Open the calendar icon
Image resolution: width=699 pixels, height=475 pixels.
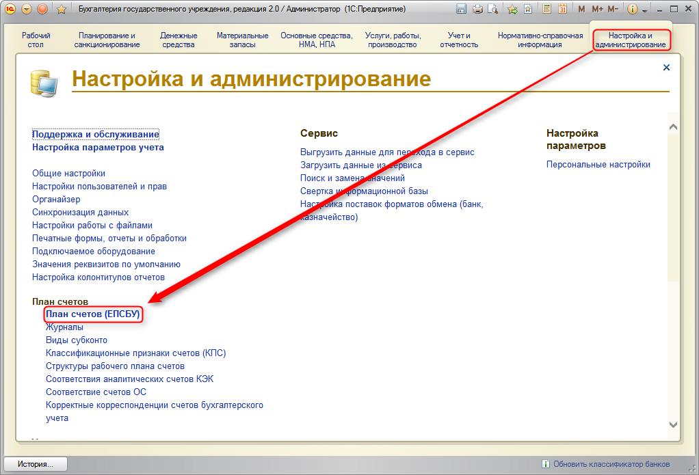pyautogui.click(x=563, y=9)
